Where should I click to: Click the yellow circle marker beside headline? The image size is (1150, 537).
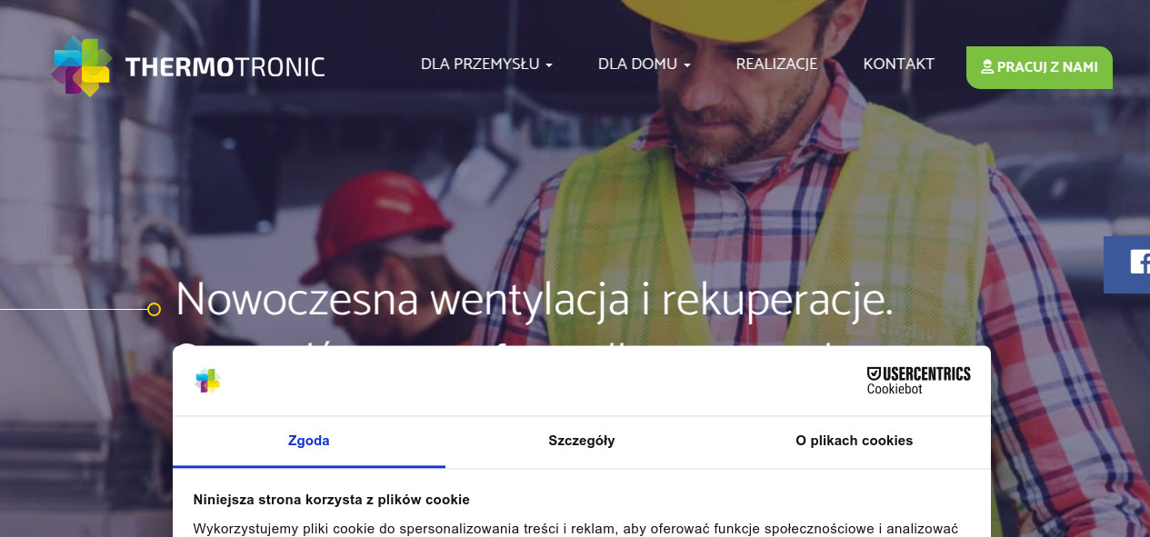tap(154, 310)
